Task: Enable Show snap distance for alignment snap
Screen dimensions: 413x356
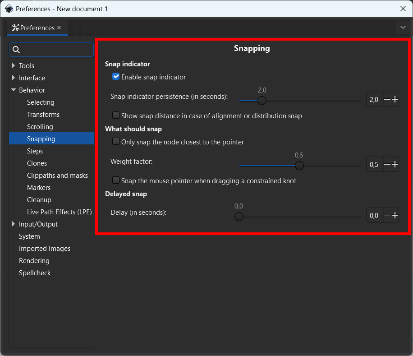Action: tap(116, 116)
